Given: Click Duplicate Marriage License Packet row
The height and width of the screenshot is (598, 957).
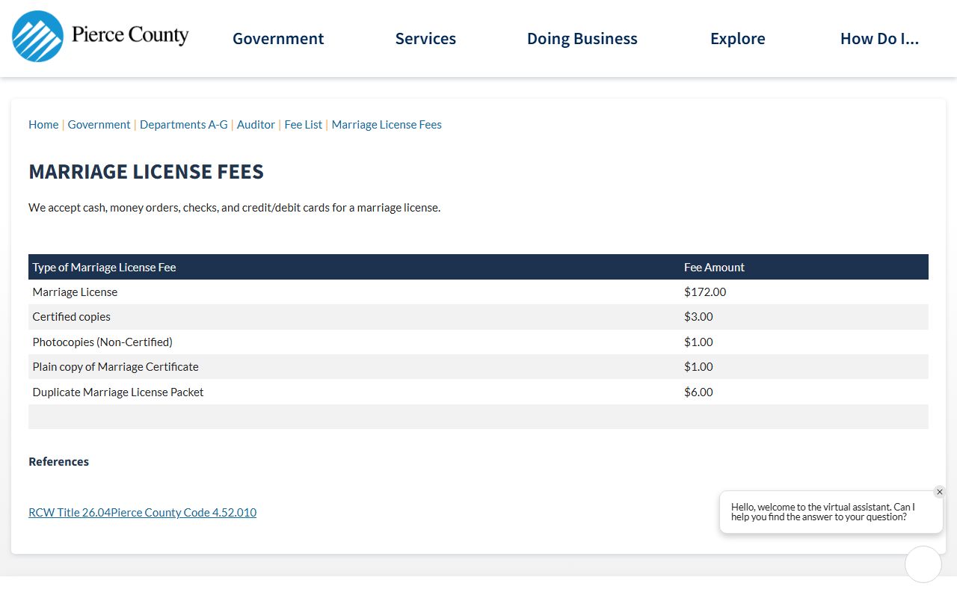Looking at the screenshot, I should coord(478,392).
